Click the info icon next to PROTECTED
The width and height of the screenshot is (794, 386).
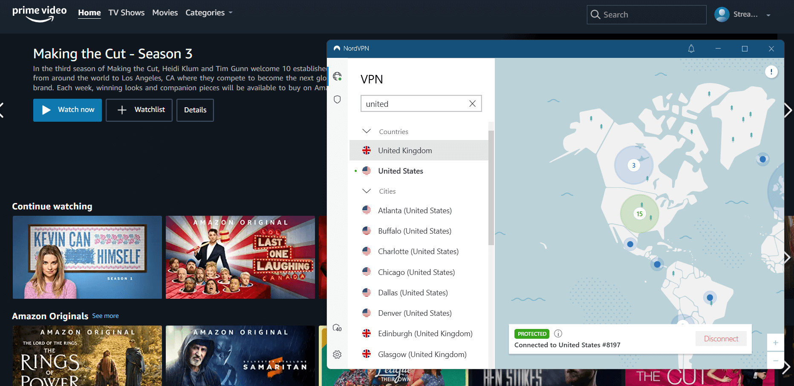tap(558, 334)
